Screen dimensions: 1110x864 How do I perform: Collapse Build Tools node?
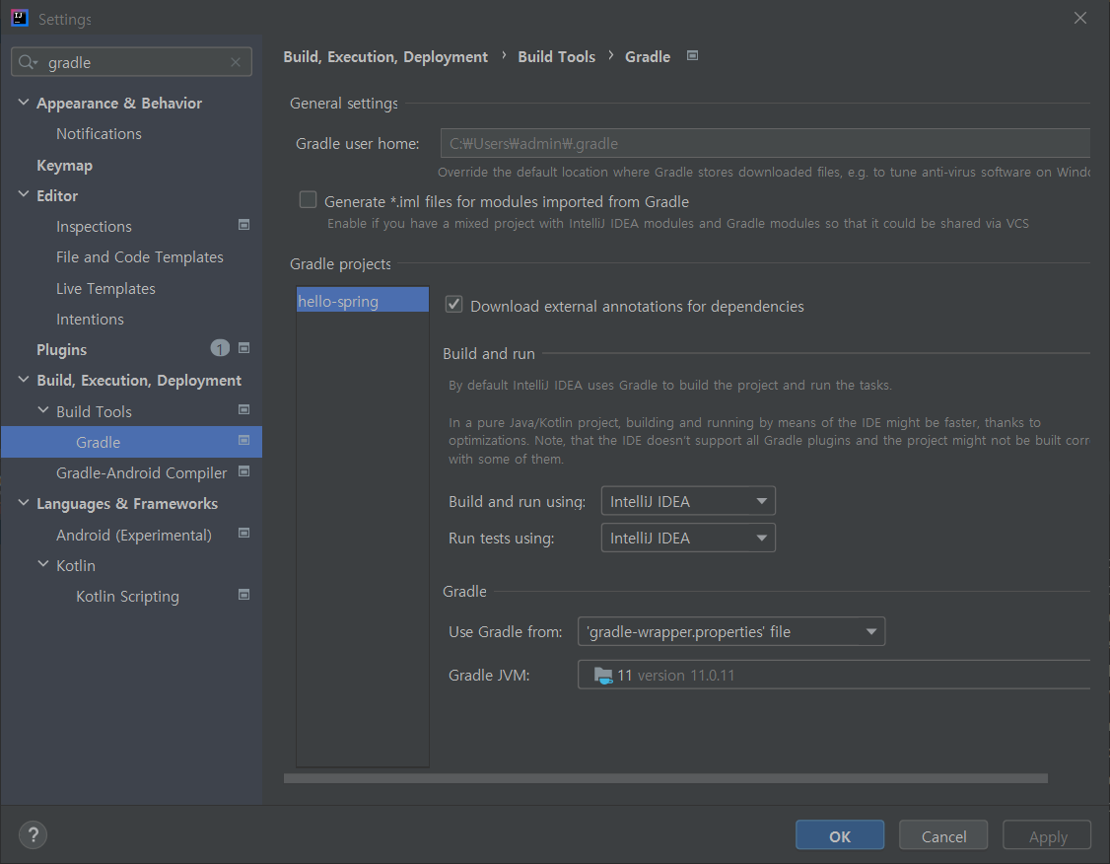click(x=43, y=410)
